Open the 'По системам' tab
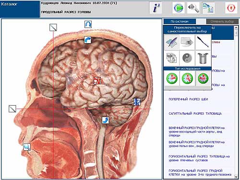Image resolution: width=240 pixels, height=180 pixels. point(180,22)
